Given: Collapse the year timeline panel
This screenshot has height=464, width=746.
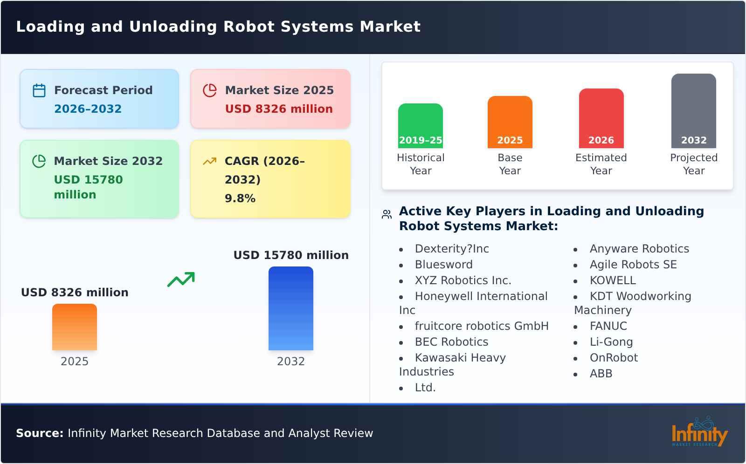Looking at the screenshot, I should point(558,126).
